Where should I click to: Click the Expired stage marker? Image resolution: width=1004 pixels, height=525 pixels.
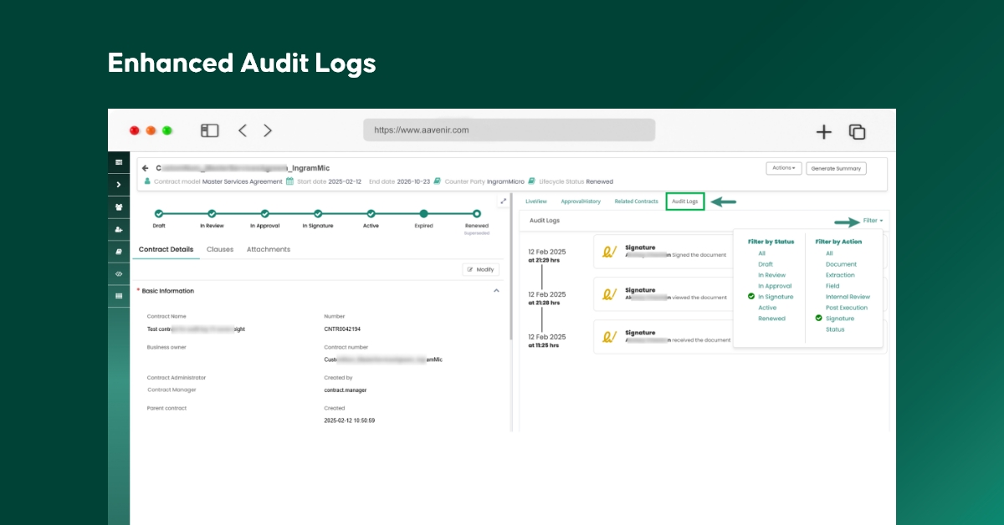(x=423, y=214)
